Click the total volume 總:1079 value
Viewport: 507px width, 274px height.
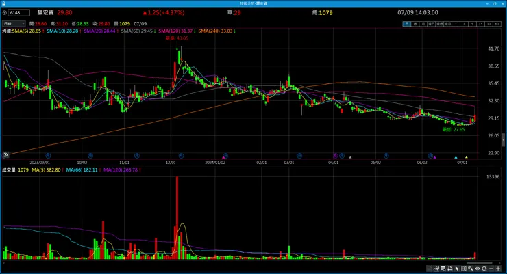[323, 12]
